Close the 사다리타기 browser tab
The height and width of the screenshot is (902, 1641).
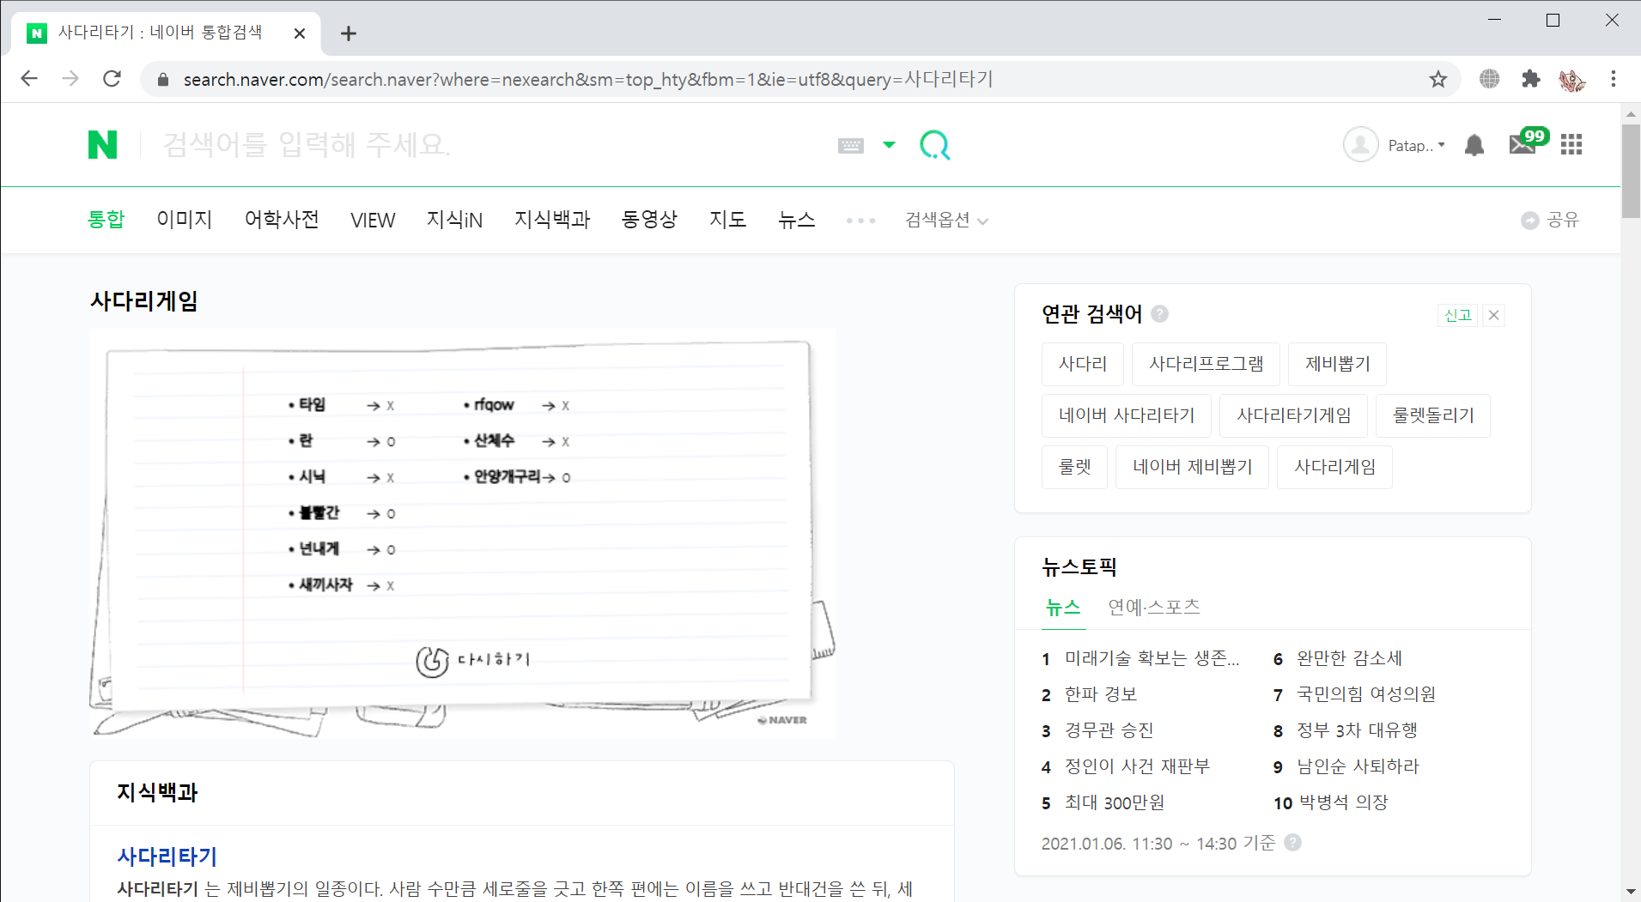click(299, 33)
